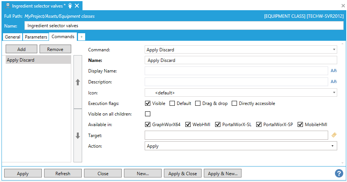Open help with the question mark icon
347x182 pixels.
(x=339, y=173)
